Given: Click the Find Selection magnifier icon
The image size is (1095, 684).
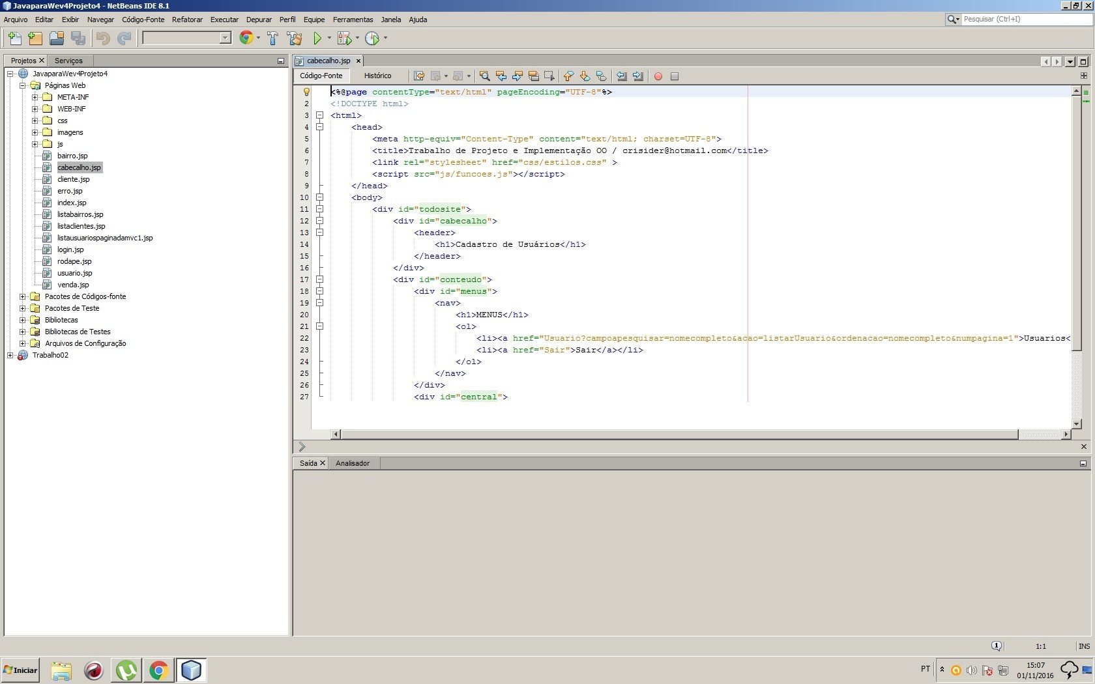Looking at the screenshot, I should [484, 76].
